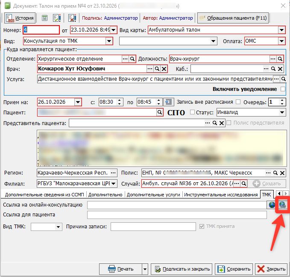
Task: Click the document with green checkmark toolbar icon
Action: pyautogui.click(x=57, y=18)
